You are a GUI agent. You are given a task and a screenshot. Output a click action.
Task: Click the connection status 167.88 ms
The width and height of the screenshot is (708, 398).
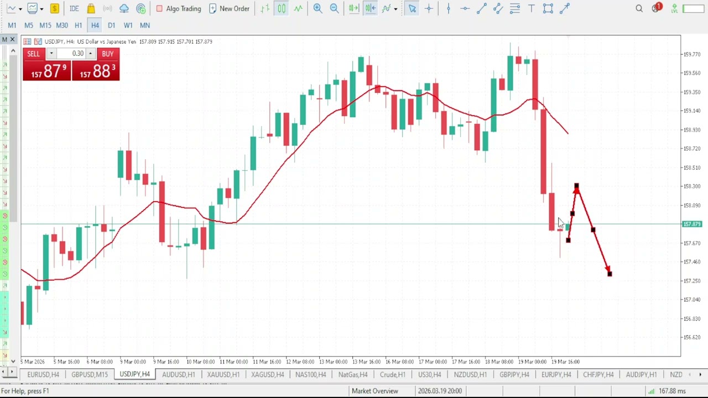pos(667,391)
